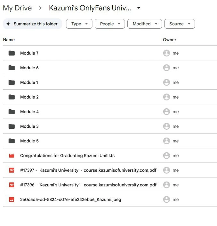Click owner avatar in Module 5 row
The image size is (217, 226).
[166, 141]
